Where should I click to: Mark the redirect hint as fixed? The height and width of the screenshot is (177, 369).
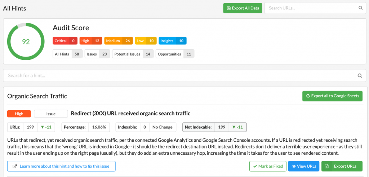click(x=268, y=166)
